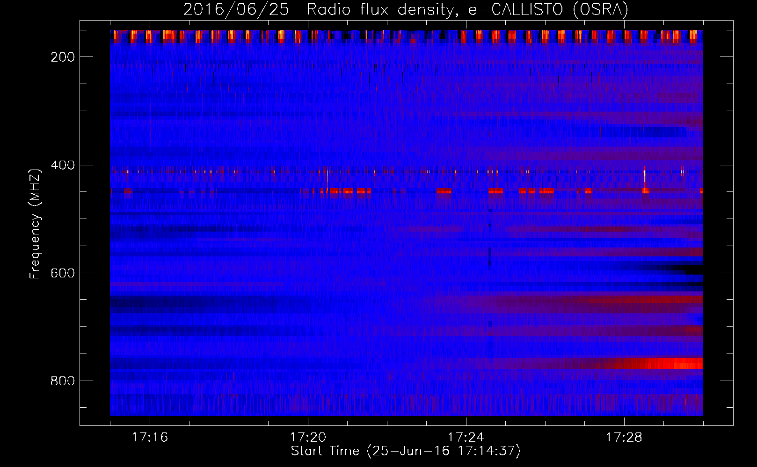
Task: Click the 17:16 time tick label
Action: (x=150, y=438)
